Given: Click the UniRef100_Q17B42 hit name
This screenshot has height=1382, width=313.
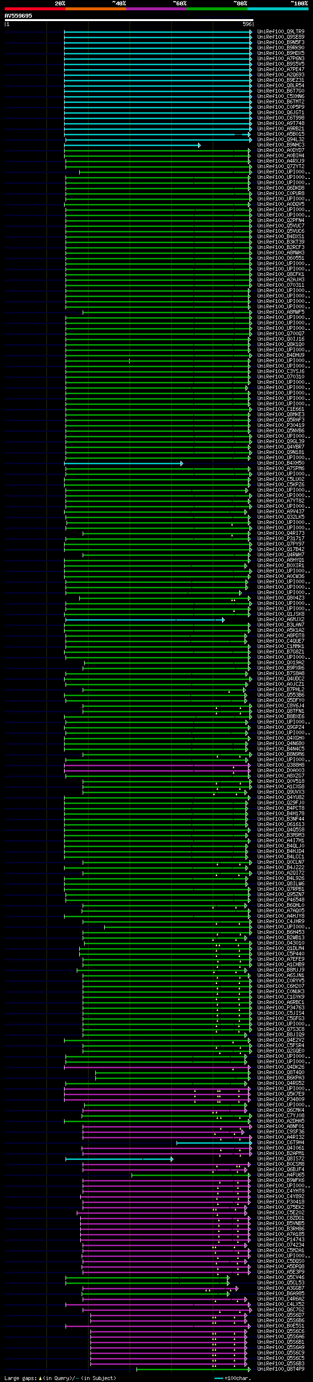Looking at the screenshot, I should (280, 550).
